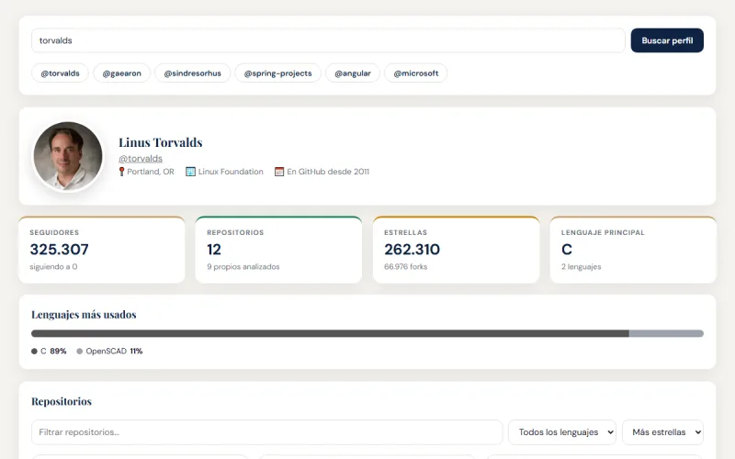This screenshot has width=735, height=459.
Task: Click the Linus Torvalds name heading
Action: 160,142
